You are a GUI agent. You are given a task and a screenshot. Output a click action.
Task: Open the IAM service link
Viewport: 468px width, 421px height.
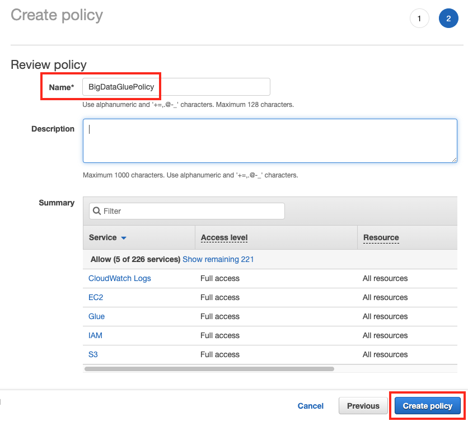point(95,335)
